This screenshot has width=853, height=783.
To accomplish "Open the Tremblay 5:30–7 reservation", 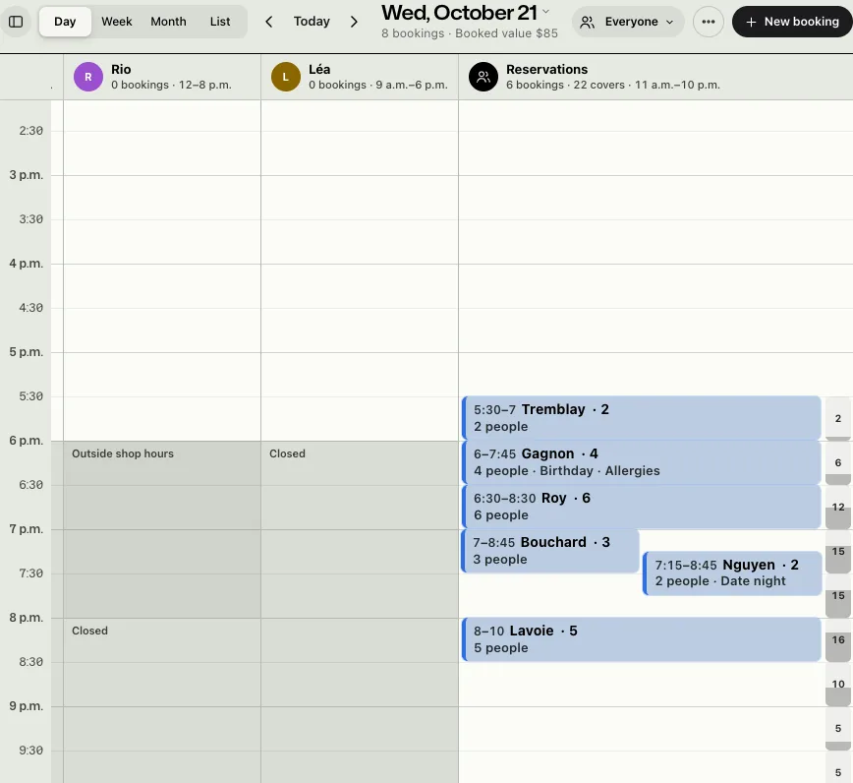I will pyautogui.click(x=641, y=418).
